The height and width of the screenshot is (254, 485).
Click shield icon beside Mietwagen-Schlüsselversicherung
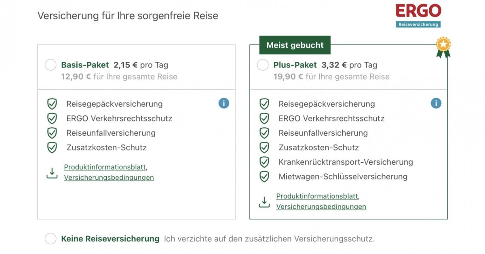(264, 176)
